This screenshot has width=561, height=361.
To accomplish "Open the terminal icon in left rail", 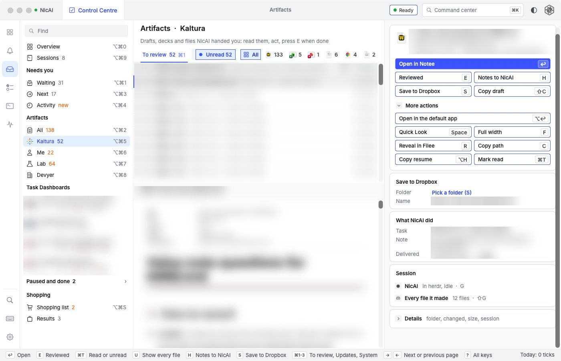I will coord(10,106).
